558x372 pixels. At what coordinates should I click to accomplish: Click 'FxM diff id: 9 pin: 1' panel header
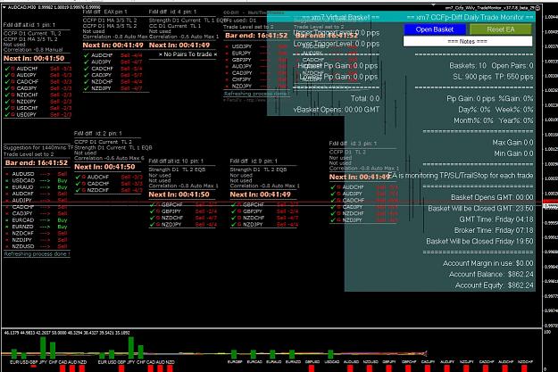pos(254,161)
